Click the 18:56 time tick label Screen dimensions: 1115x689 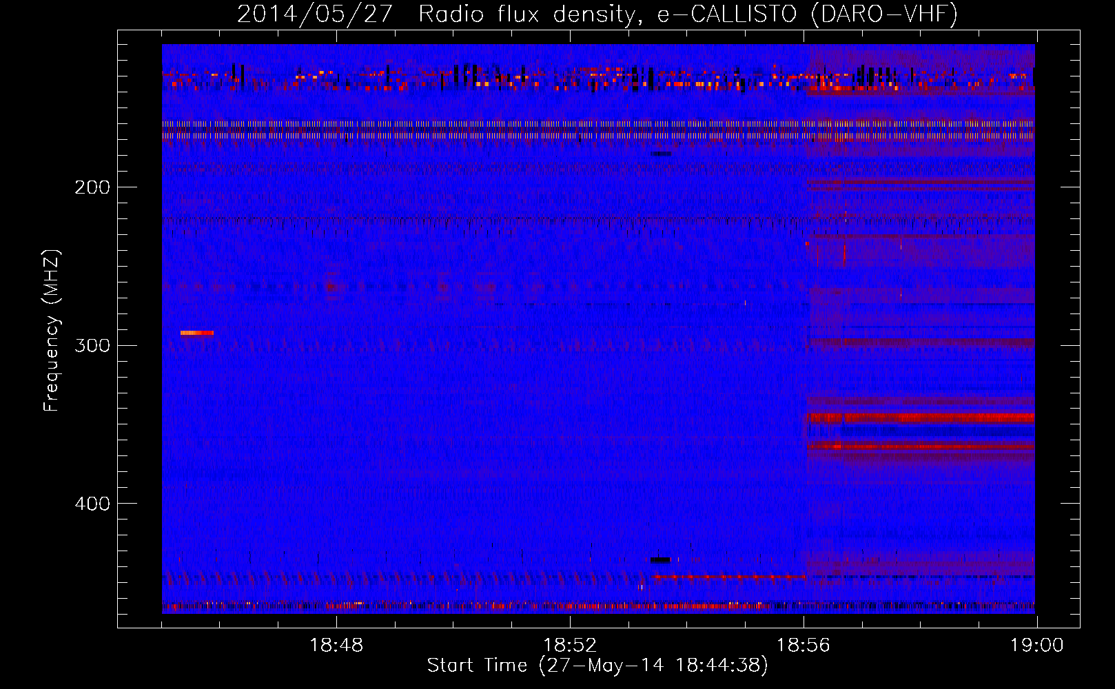point(804,646)
